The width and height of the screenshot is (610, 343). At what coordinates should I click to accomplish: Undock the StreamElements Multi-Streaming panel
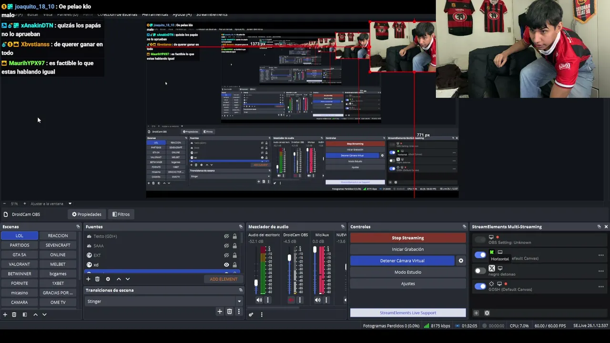[599, 227]
